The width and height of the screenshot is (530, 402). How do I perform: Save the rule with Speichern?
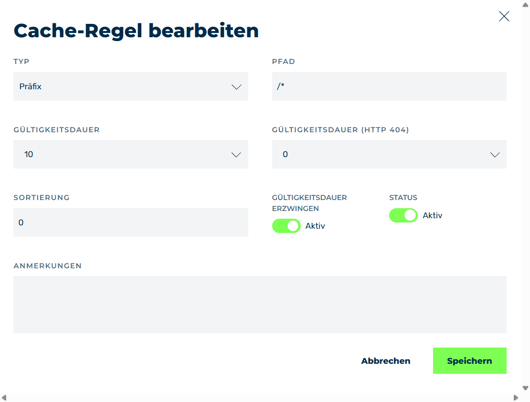469,361
